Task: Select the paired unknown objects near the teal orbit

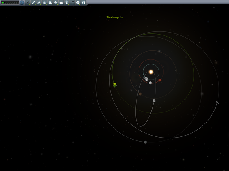Action: tap(146, 79)
